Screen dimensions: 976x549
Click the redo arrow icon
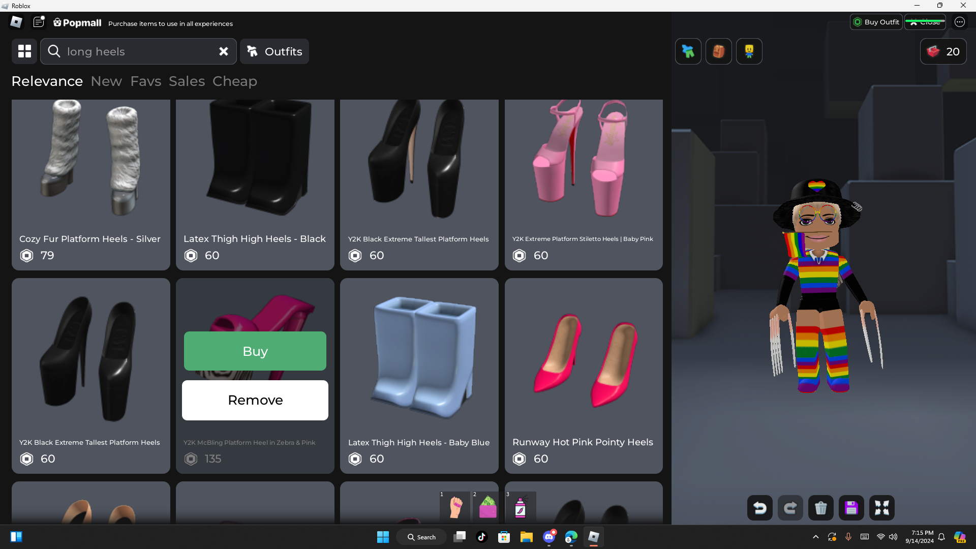[790, 508]
